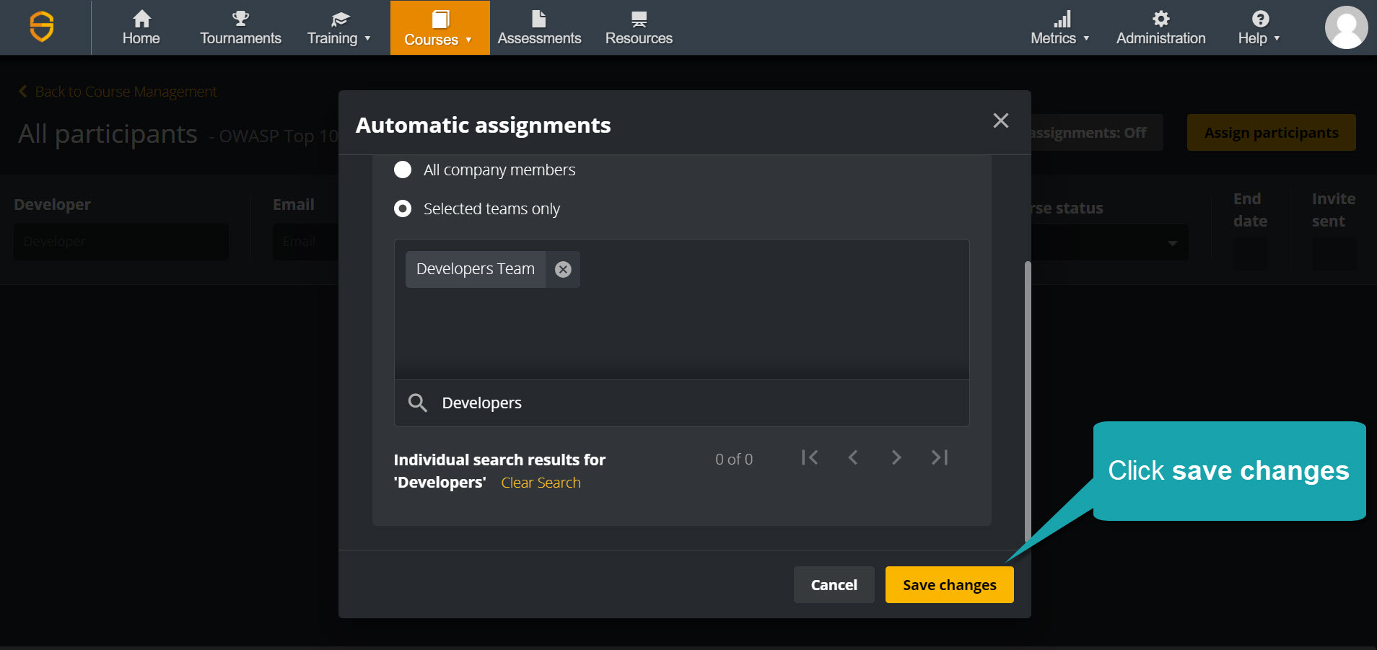Close the Automatic assignments dialog

tap(1000, 120)
